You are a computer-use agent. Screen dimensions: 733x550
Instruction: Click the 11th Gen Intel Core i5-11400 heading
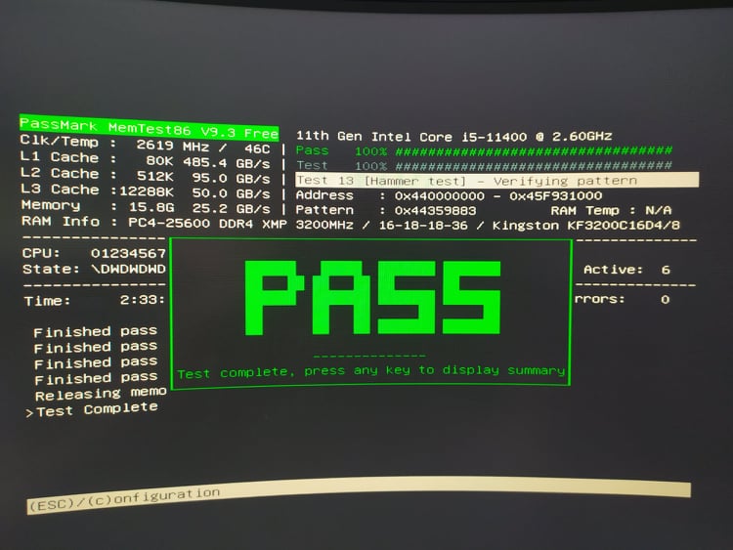[453, 137]
